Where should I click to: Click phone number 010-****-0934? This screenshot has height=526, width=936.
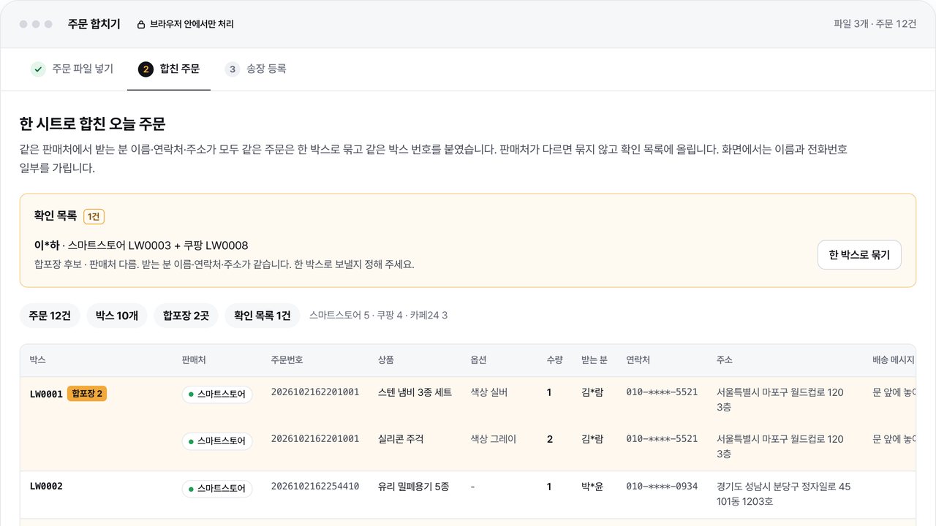(662, 486)
